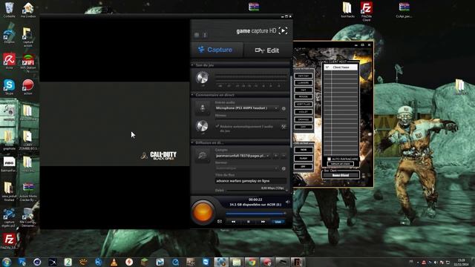Click the game capture HD logo icon
The width and height of the screenshot is (475, 267).
coord(283,30)
